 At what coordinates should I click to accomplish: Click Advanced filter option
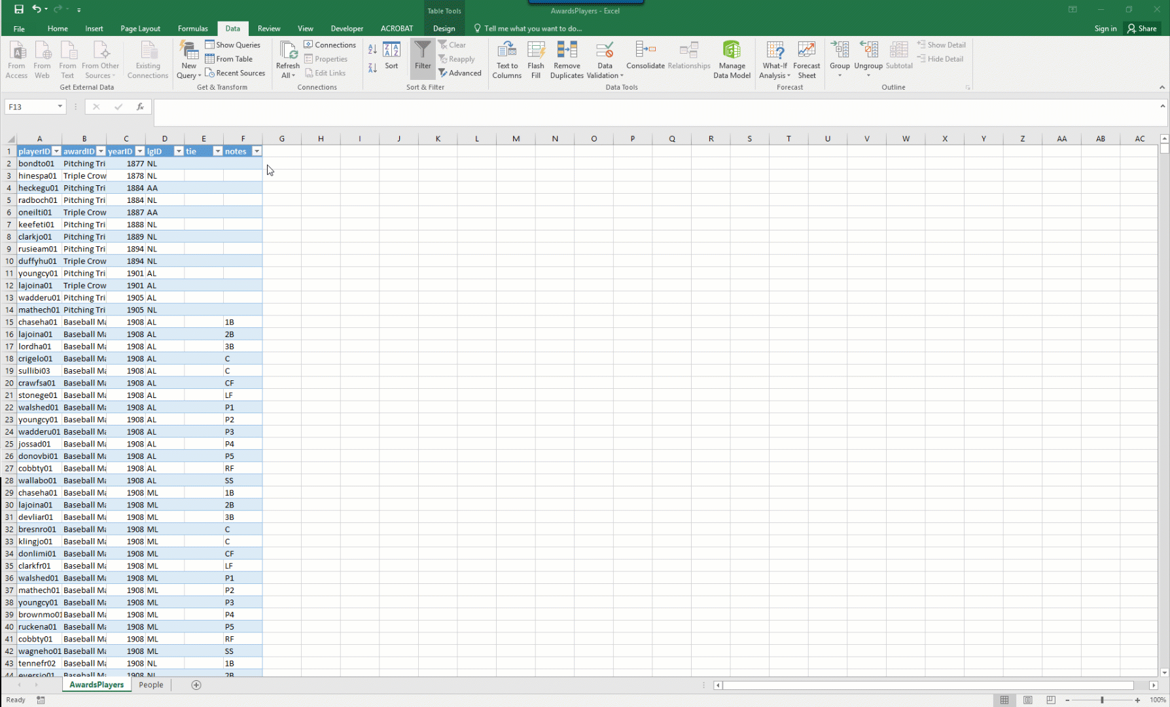[460, 73]
